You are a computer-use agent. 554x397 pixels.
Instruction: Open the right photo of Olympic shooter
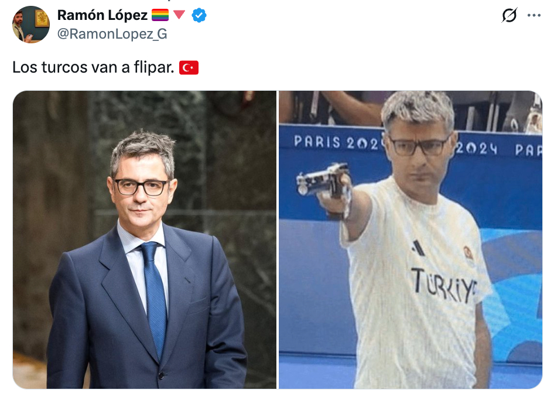click(x=411, y=240)
